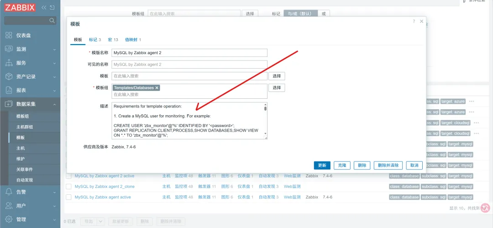
Task: Remove the Templates/Databases tag with its X
Action: point(157,88)
